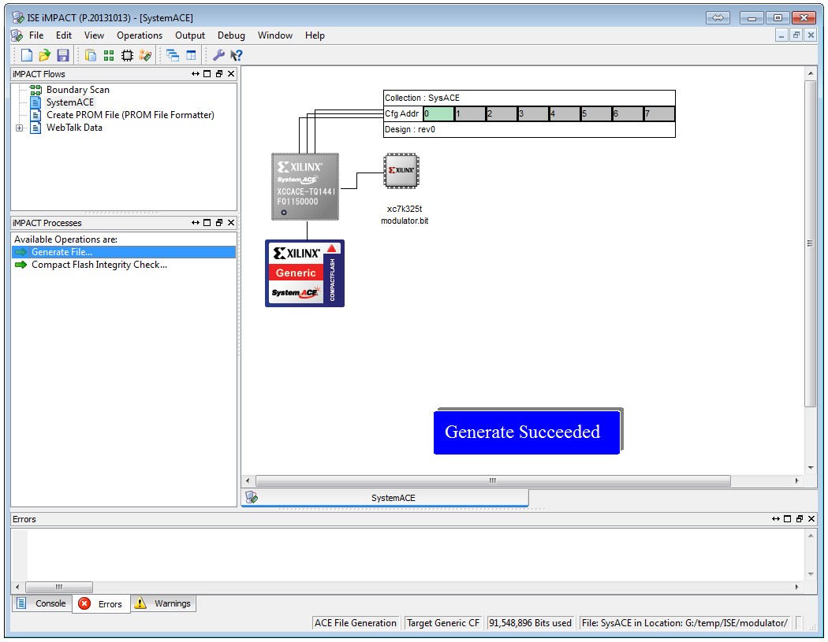The width and height of the screenshot is (828, 642).
Task: Float the iMPACT Flows panel
Action: click(219, 74)
